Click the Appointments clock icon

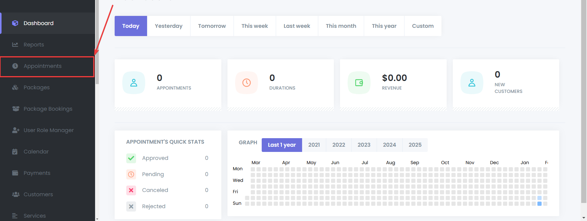click(15, 66)
